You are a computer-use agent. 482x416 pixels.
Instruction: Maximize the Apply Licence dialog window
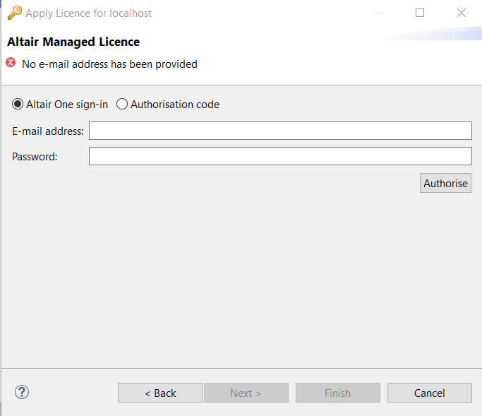click(420, 13)
